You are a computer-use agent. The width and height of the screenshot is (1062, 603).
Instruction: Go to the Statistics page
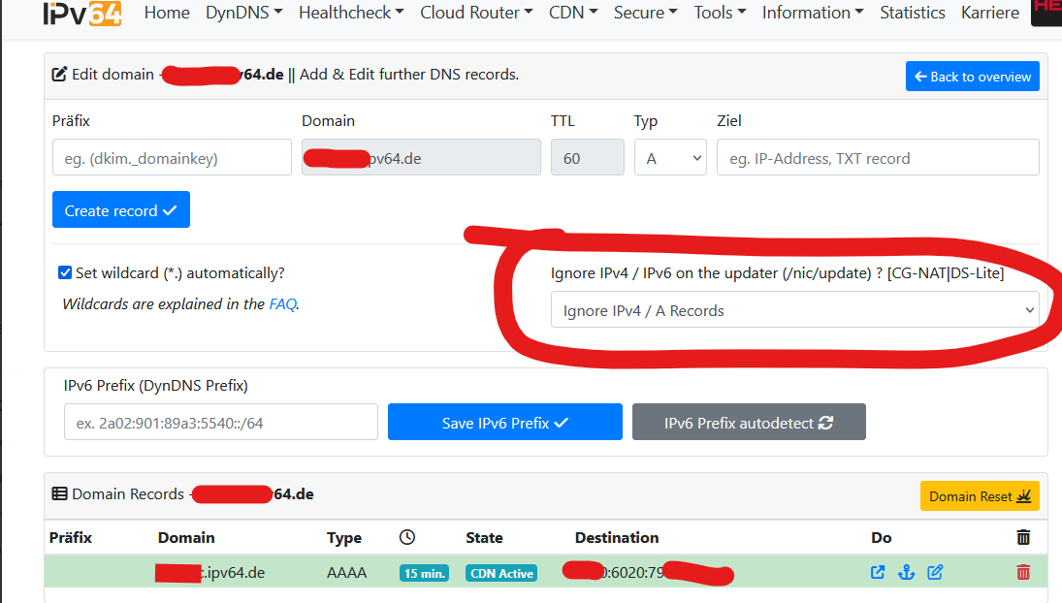[x=912, y=13]
